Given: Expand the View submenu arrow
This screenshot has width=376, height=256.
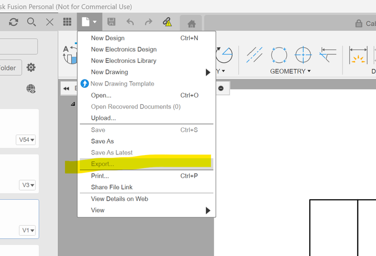Looking at the screenshot, I should 208,210.
